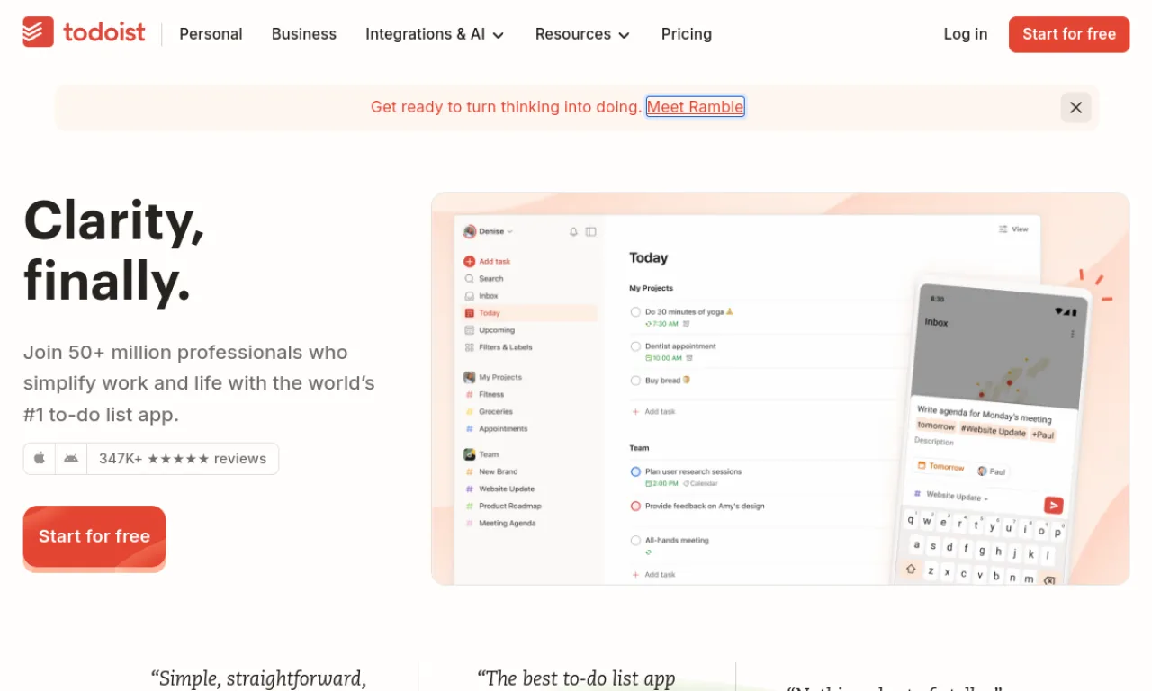Click the bell notification icon in preview
Viewport: 1152px width, 691px height.
573,231
